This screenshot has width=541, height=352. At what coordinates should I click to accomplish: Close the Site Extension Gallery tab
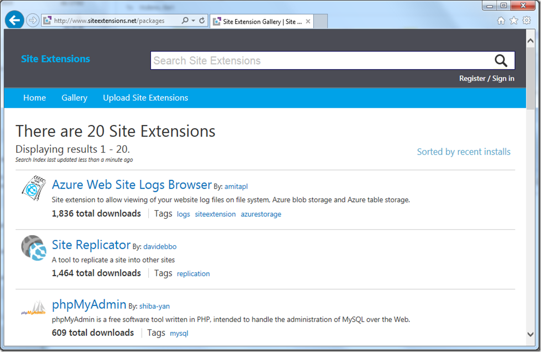point(308,21)
